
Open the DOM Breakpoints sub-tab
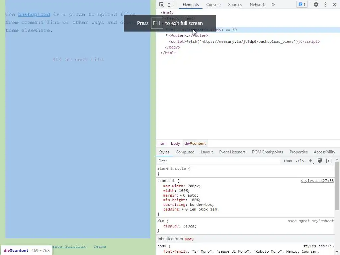pyautogui.click(x=267, y=152)
